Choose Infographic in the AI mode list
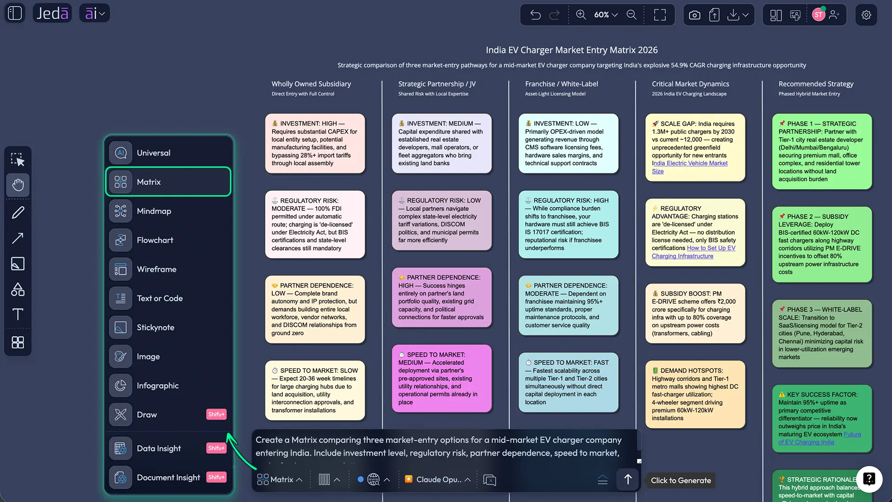892x502 pixels. (168, 386)
